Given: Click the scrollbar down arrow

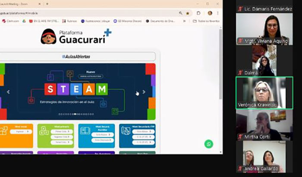Looking at the screenshot, I should [x=221, y=152].
